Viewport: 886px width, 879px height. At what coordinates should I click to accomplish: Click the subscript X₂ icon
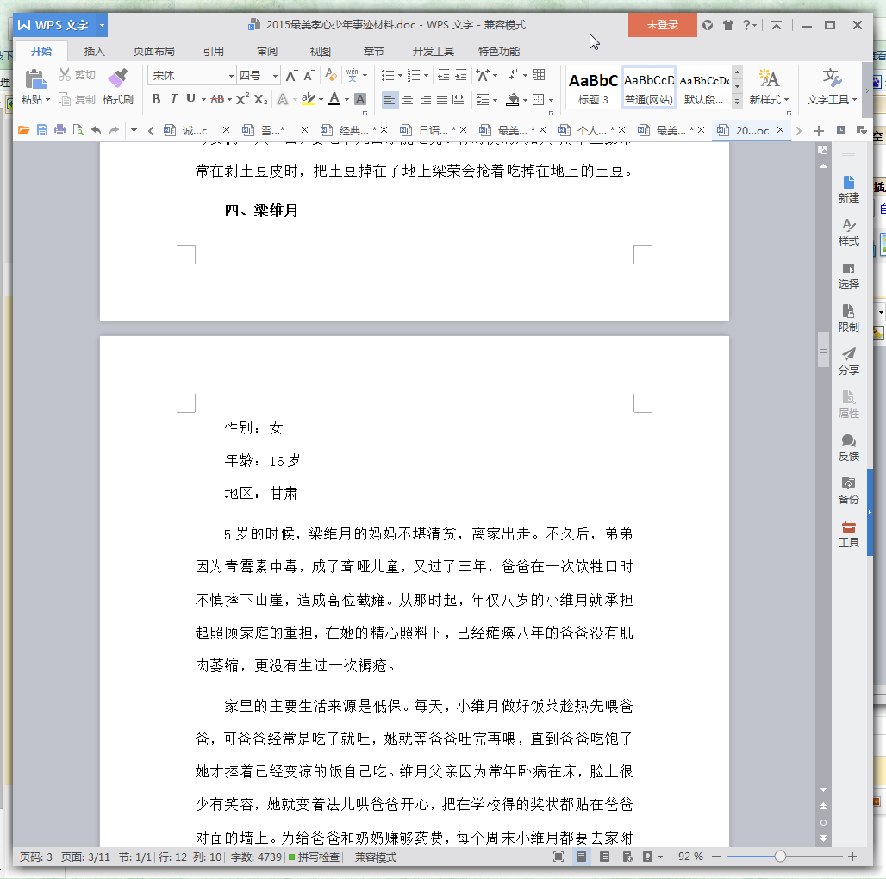click(x=260, y=99)
